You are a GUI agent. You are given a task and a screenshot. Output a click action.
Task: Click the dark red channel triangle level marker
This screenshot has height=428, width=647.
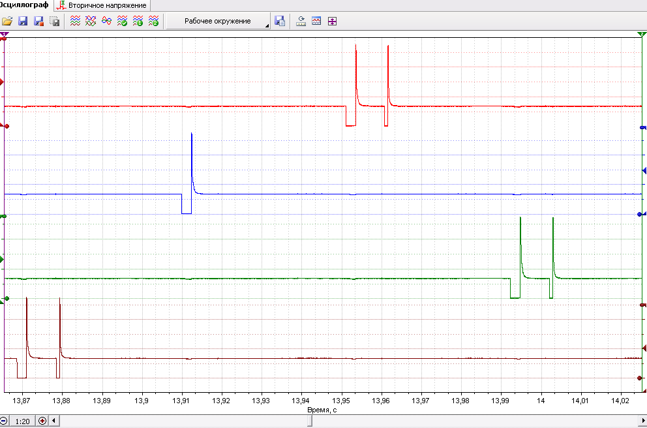644,349
